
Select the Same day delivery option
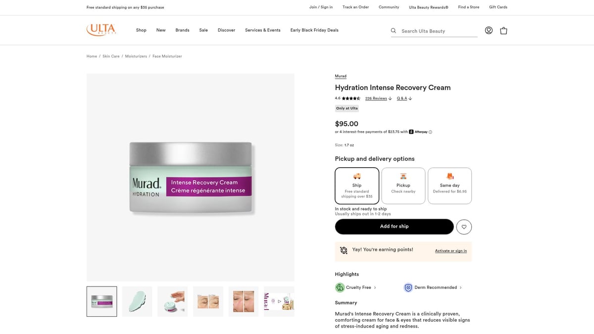pyautogui.click(x=449, y=186)
